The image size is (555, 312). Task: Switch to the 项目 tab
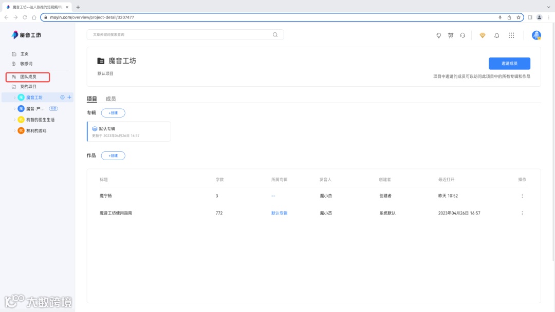tap(91, 99)
